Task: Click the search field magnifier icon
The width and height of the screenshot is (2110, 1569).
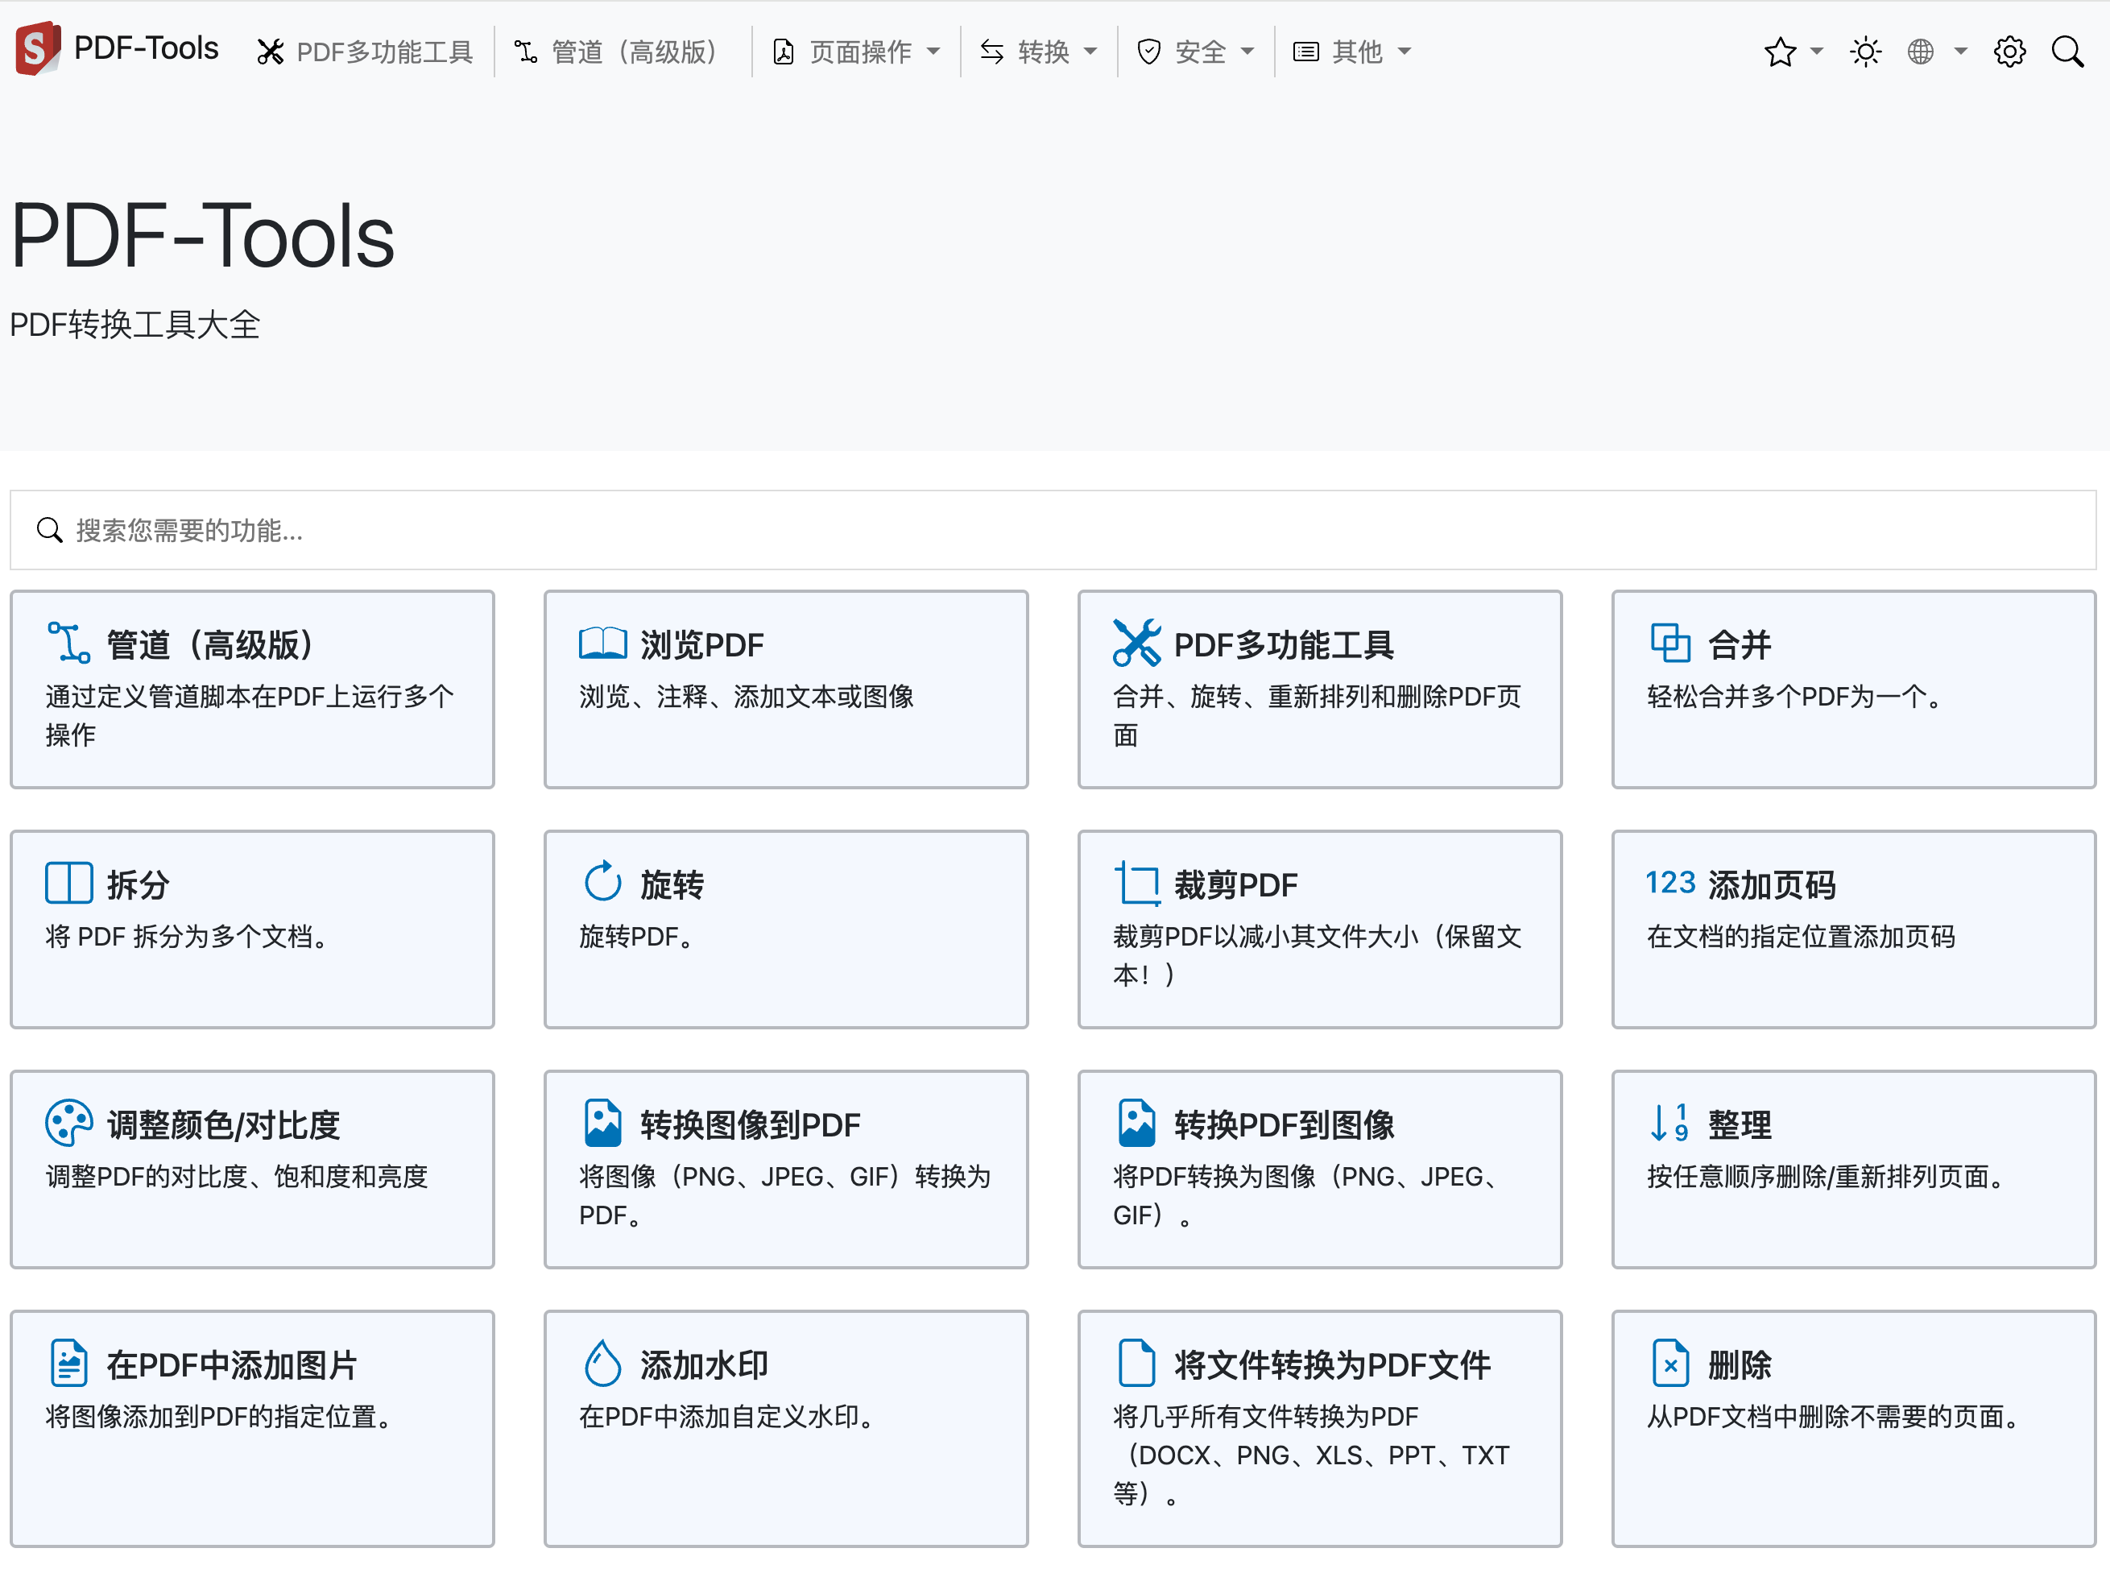Action: 49,530
